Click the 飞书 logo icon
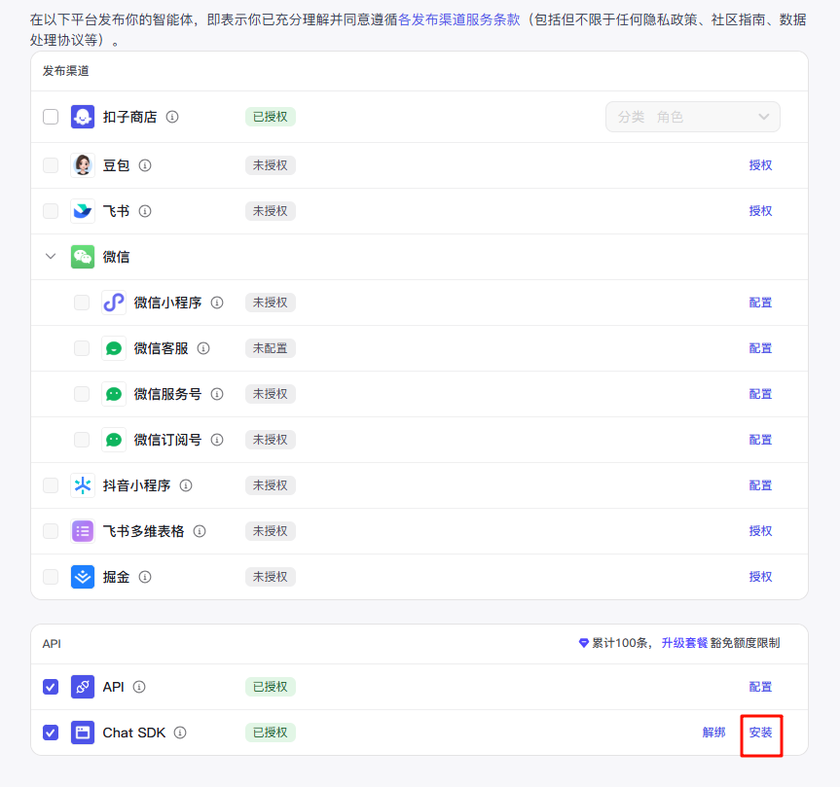Image resolution: width=840 pixels, height=787 pixels. 83,211
